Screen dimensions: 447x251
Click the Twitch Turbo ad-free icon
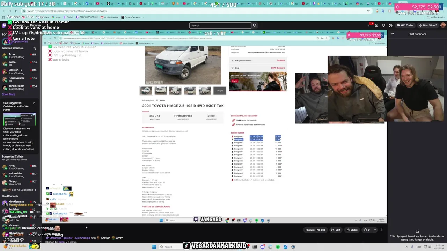click(390, 25)
